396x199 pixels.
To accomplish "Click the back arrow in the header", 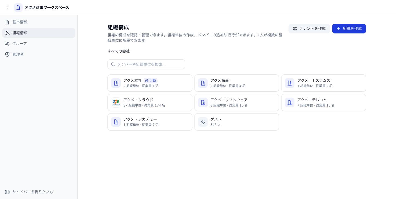I will (x=8, y=8).
